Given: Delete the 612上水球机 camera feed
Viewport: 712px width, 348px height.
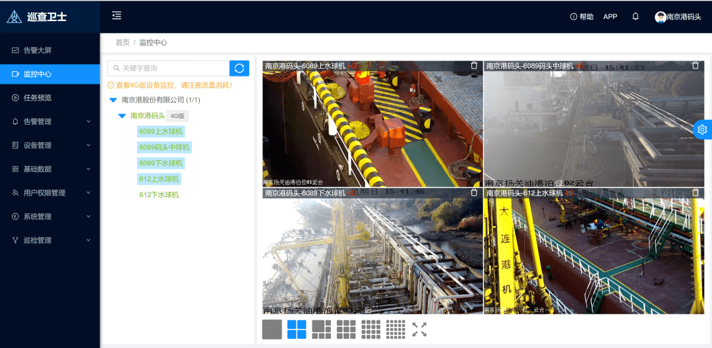Looking at the screenshot, I should (x=695, y=192).
